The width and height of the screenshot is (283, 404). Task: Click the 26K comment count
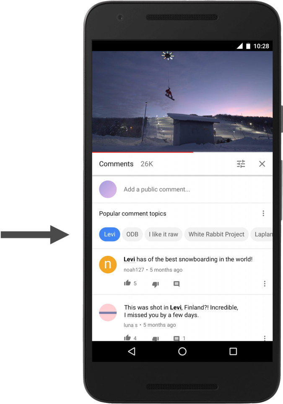pyautogui.click(x=147, y=164)
